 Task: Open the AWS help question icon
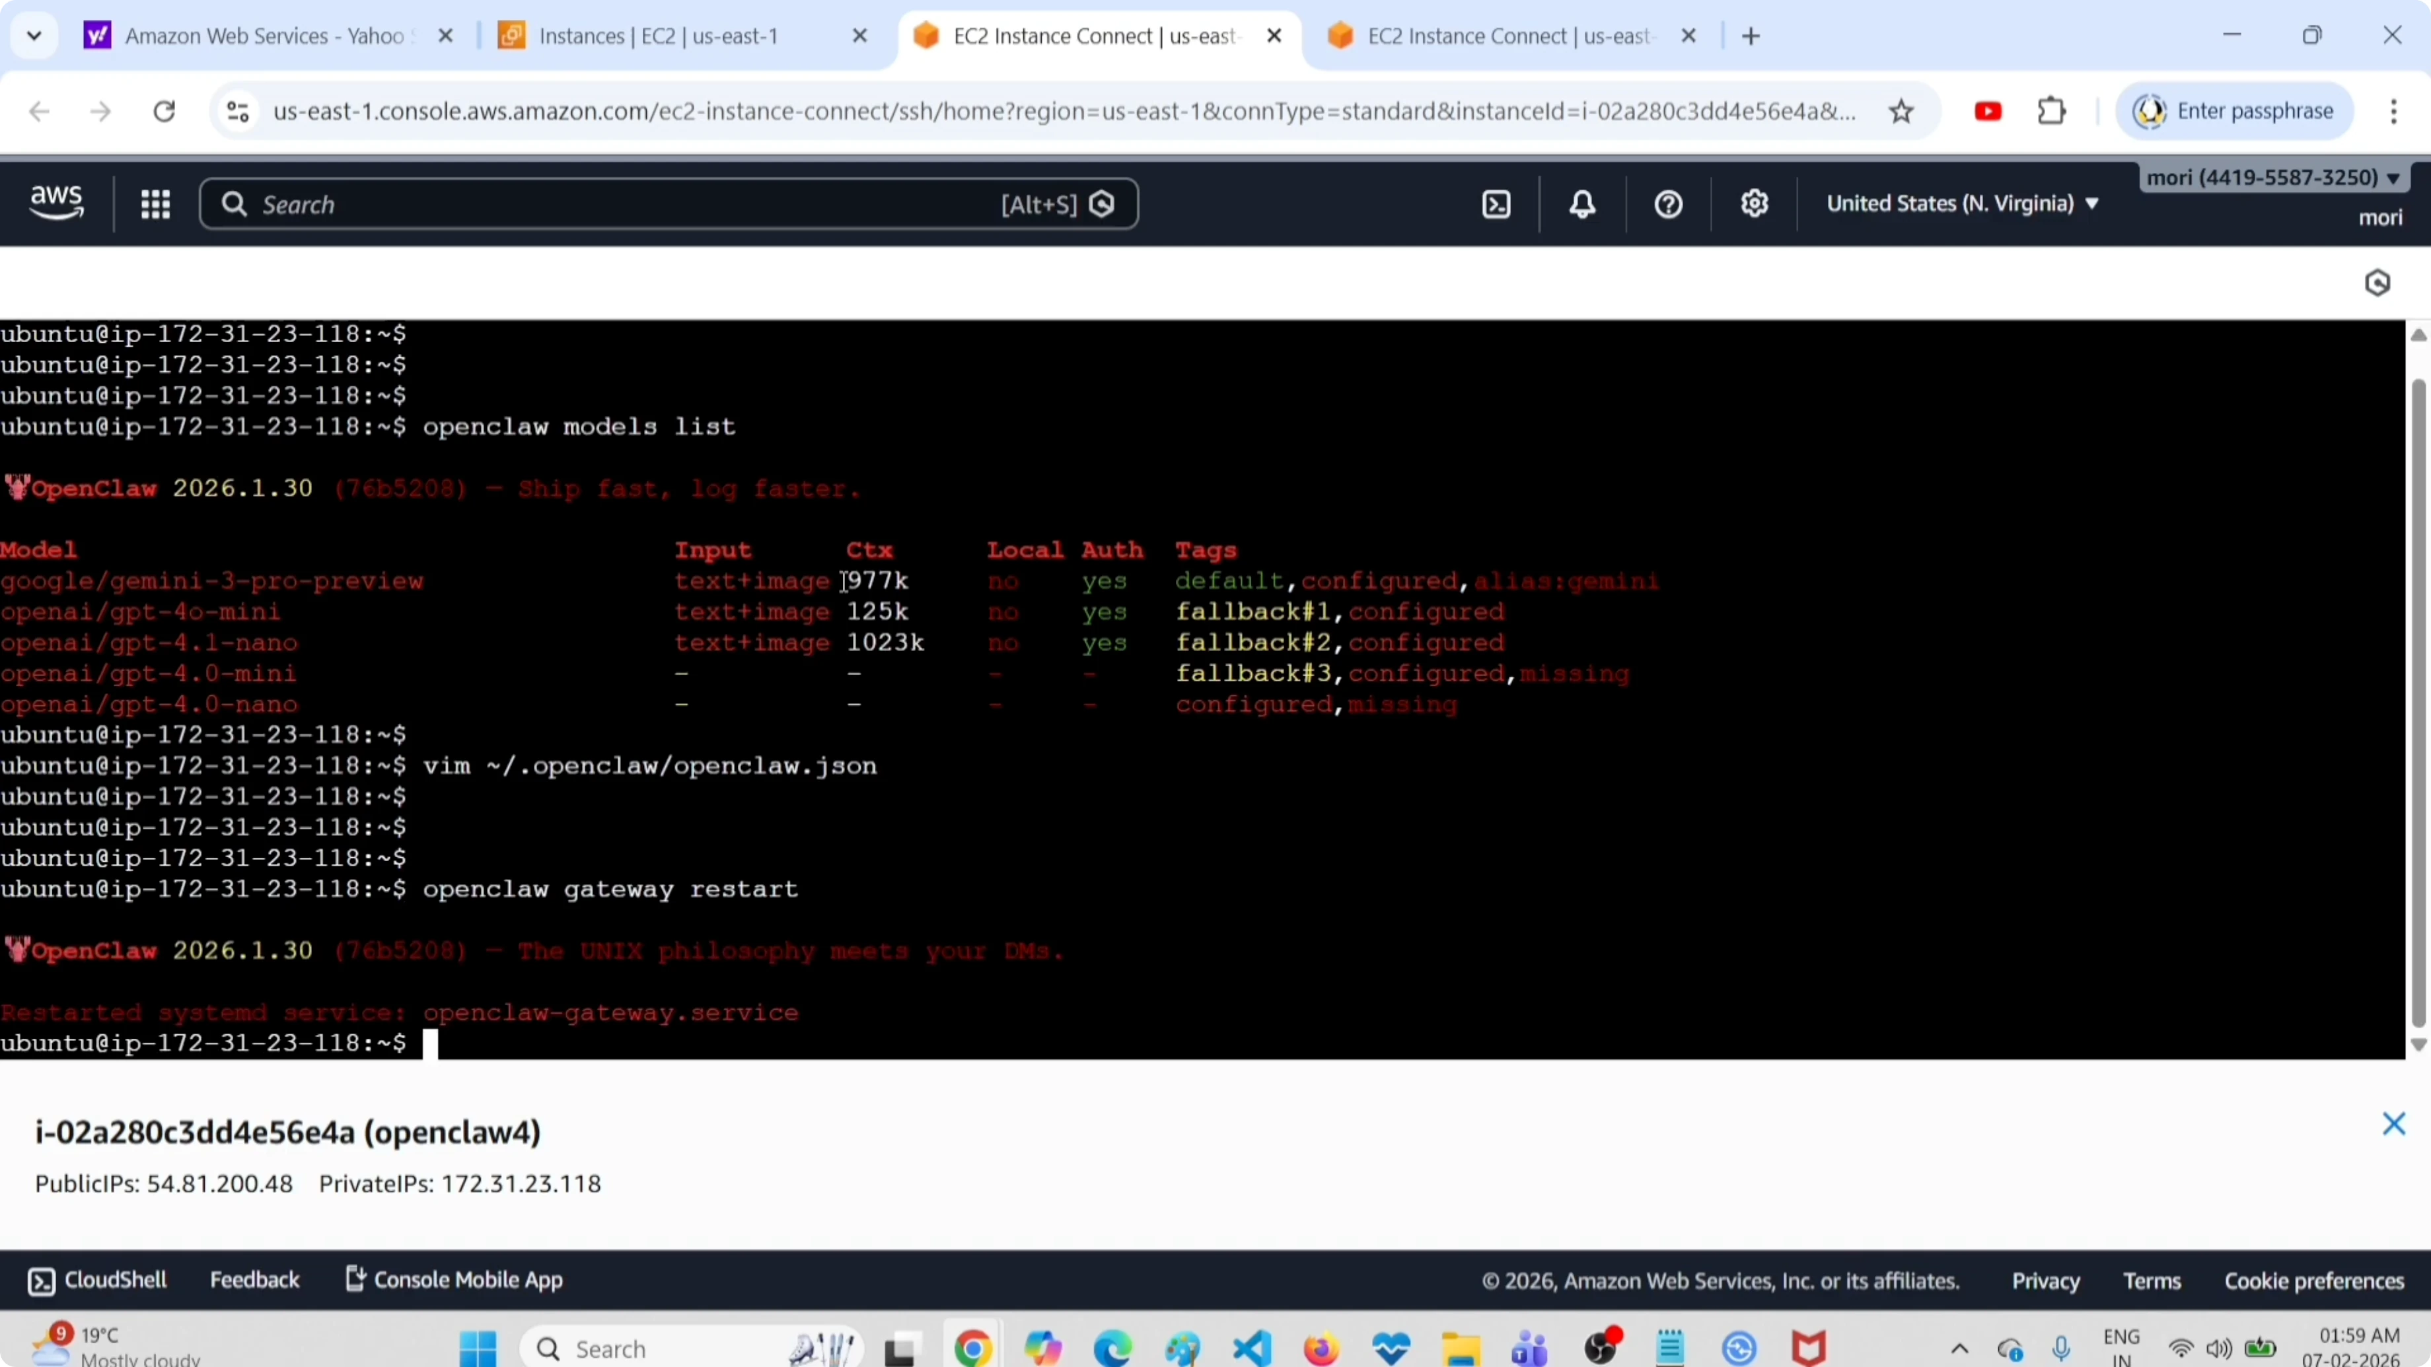(1669, 204)
